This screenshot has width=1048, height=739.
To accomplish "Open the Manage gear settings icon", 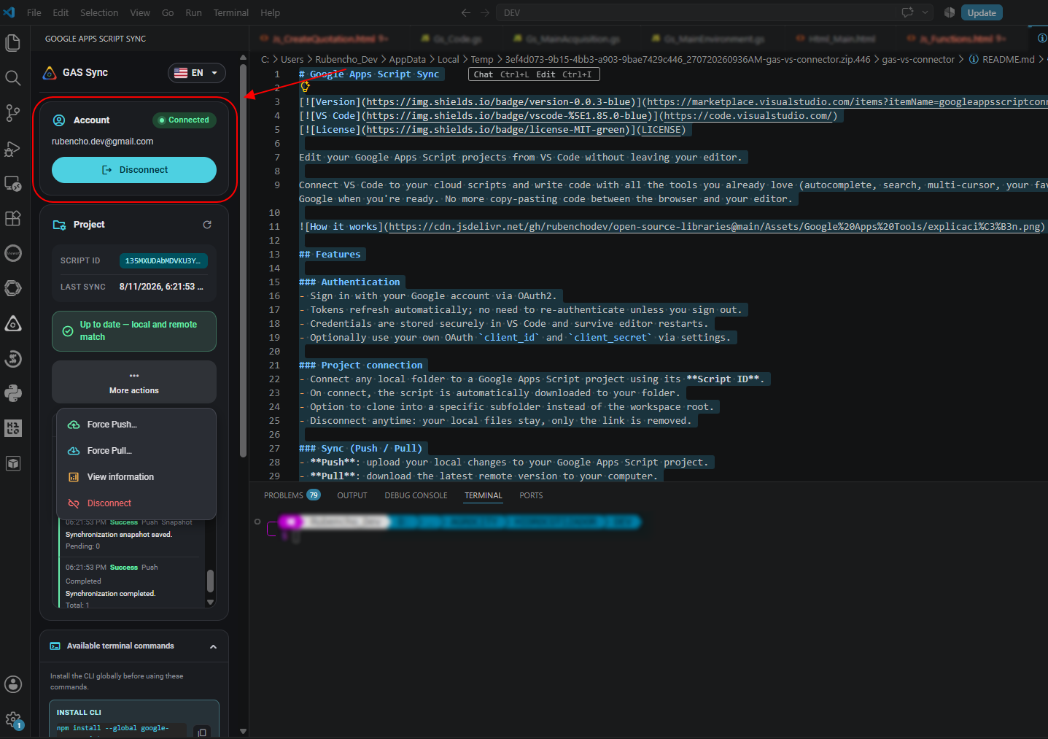I will pos(12,720).
